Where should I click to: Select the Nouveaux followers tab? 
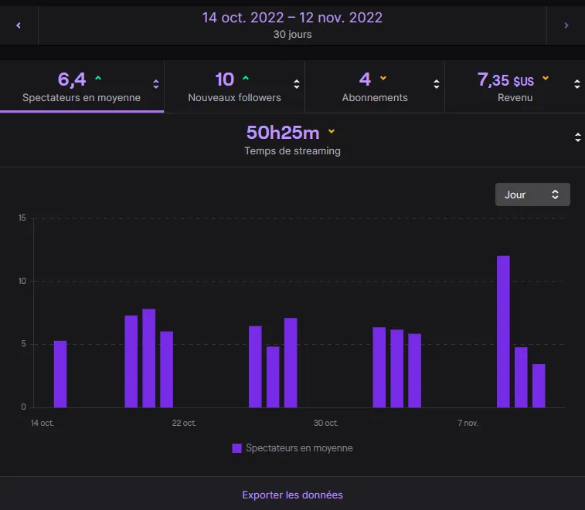[x=234, y=86]
